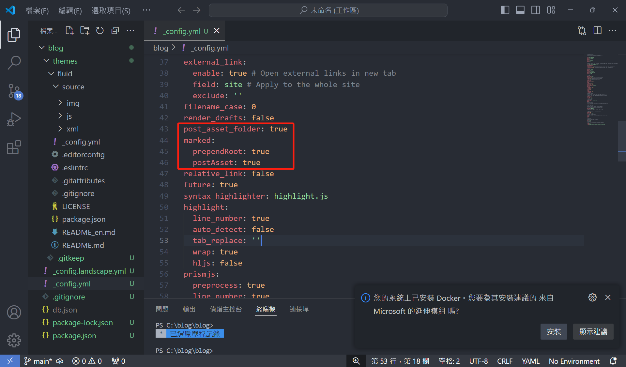Image resolution: width=626 pixels, height=367 pixels.
Task: Click the 安裝 button in notification
Action: tap(554, 331)
